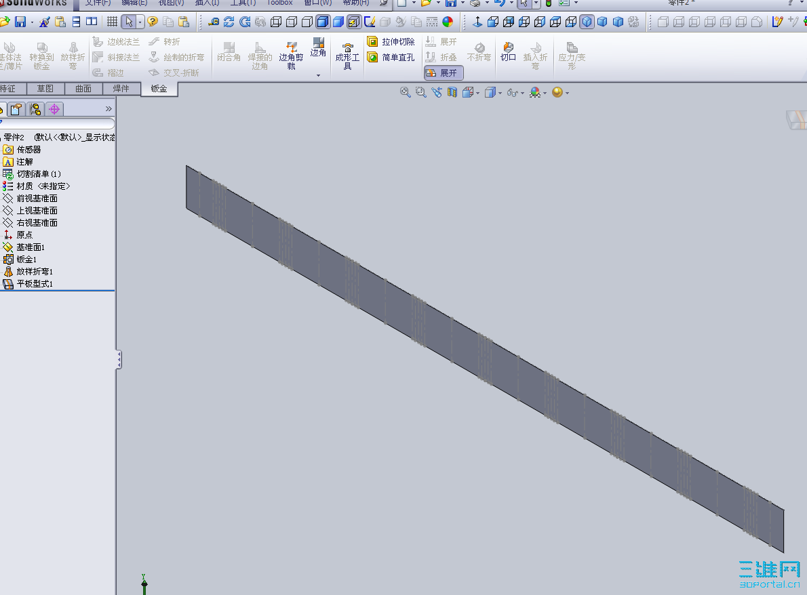
Task: Click the Sketched Bend (绘制的折弯) button
Action: coord(176,57)
